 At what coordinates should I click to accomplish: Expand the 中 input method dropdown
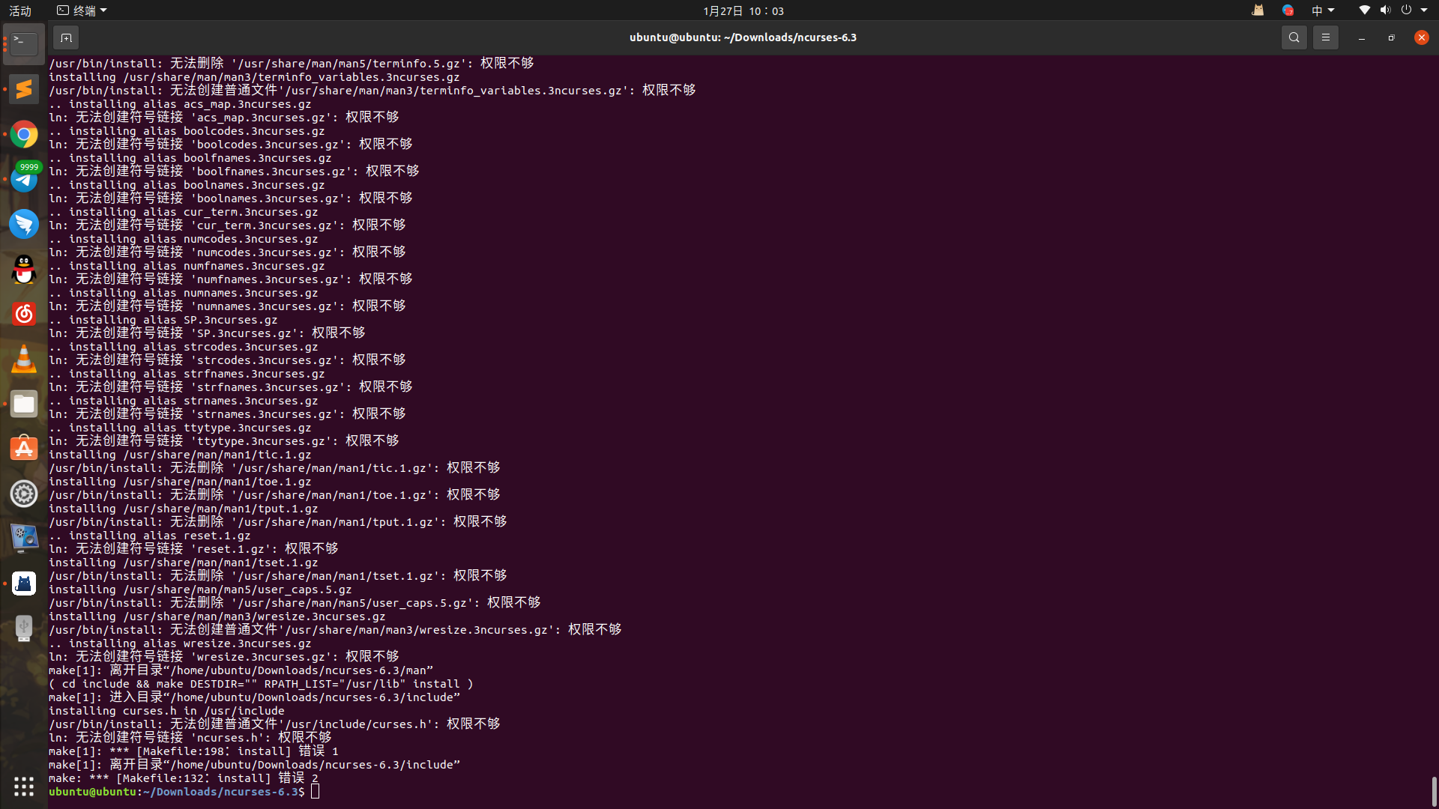point(1323,10)
